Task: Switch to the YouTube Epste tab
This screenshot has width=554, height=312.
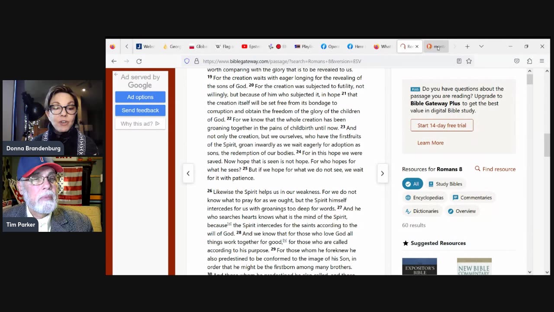Action: click(x=251, y=46)
